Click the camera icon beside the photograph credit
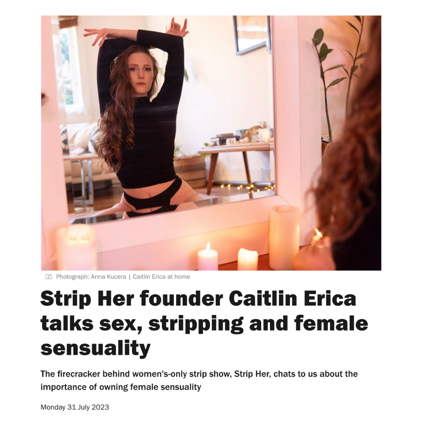Image resolution: width=423 pixels, height=423 pixels. [x=49, y=277]
